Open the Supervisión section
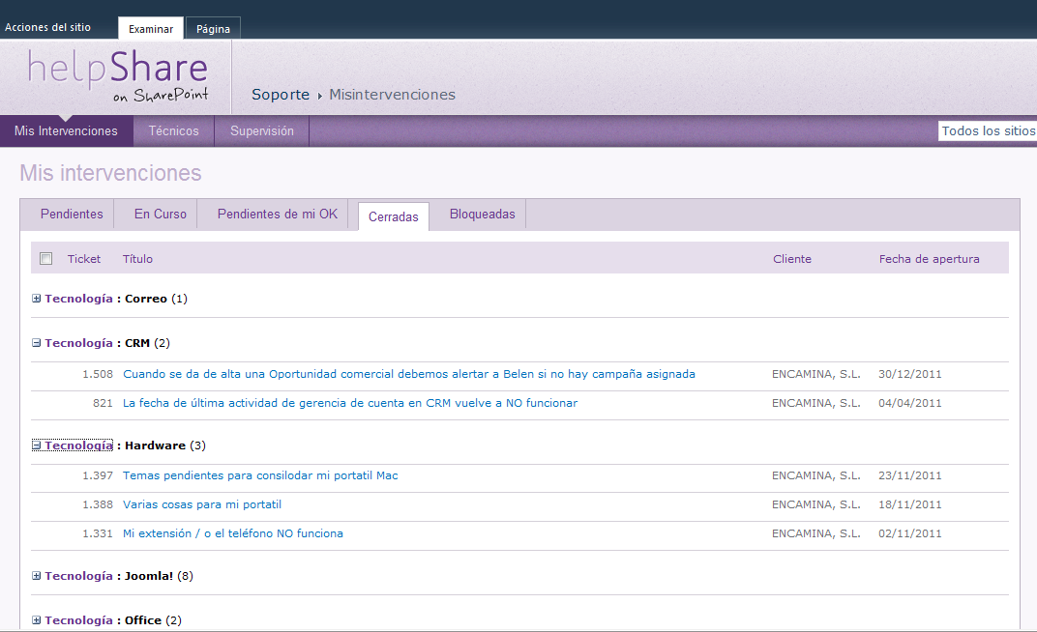This screenshot has height=632, width=1037. click(261, 130)
